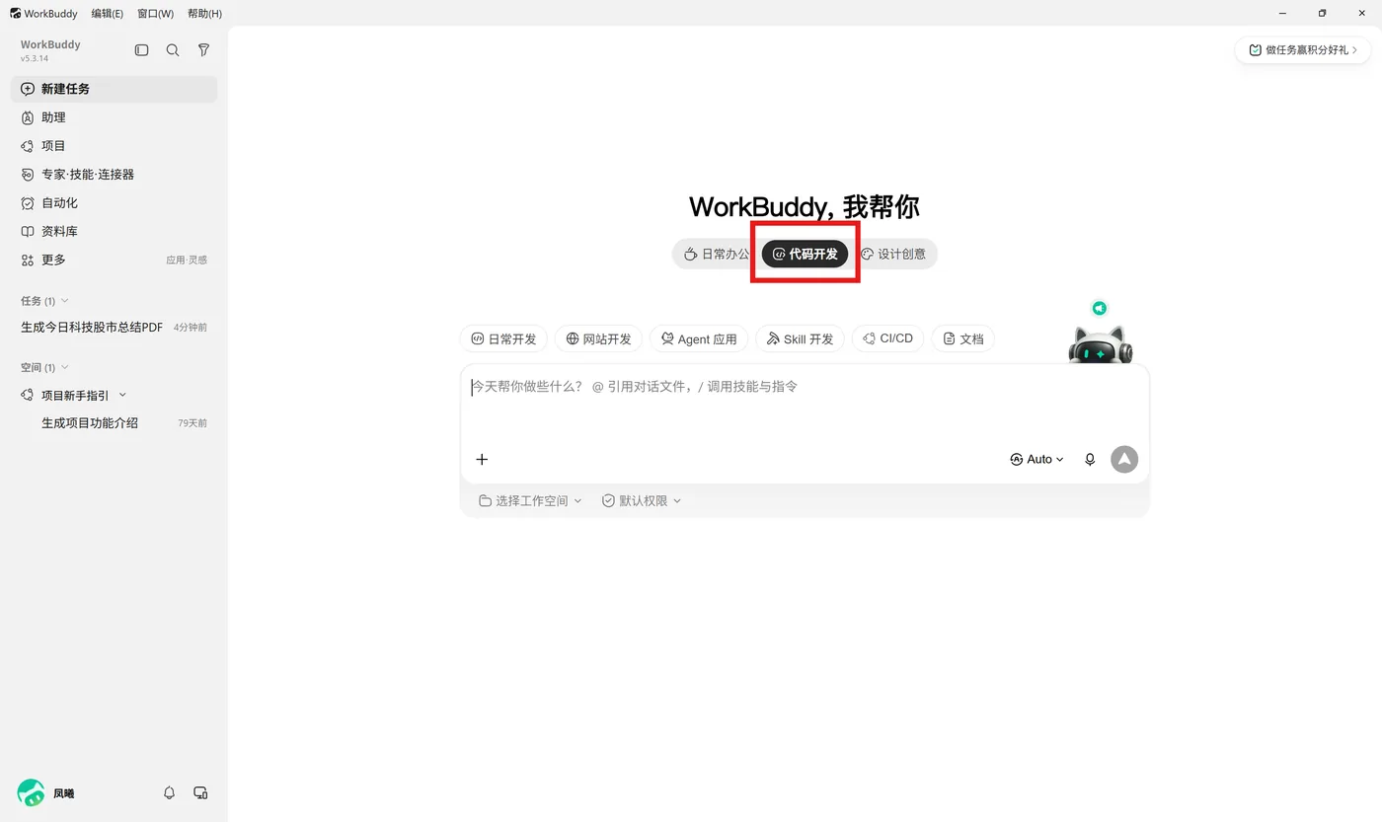
Task: Choose the CI/CD chip
Action: (887, 338)
